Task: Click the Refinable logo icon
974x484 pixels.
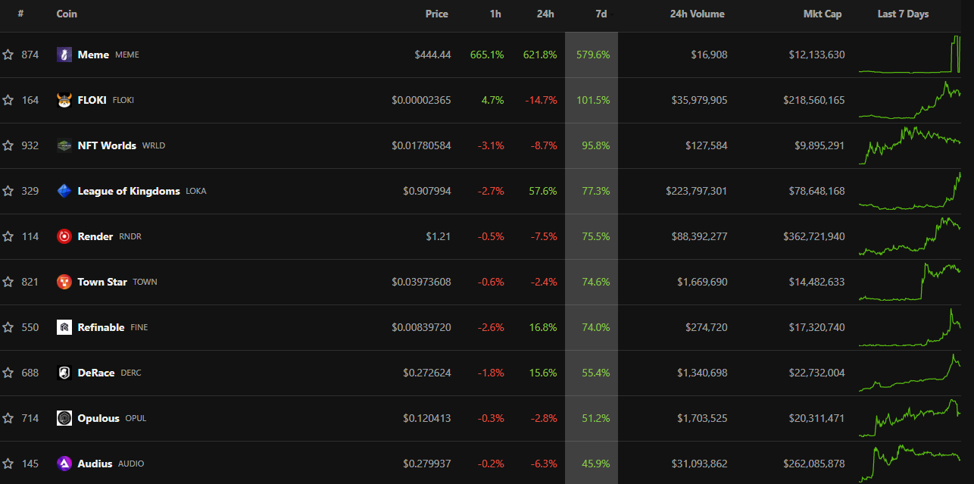Action: coord(64,327)
